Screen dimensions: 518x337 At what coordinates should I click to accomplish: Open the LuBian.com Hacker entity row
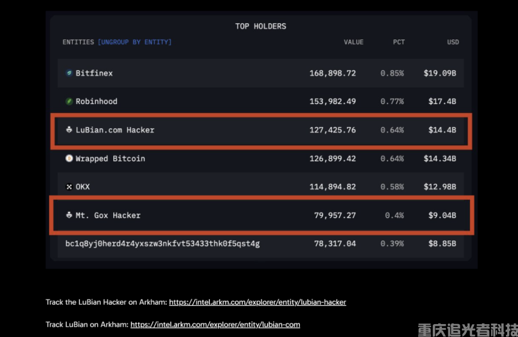tap(115, 130)
